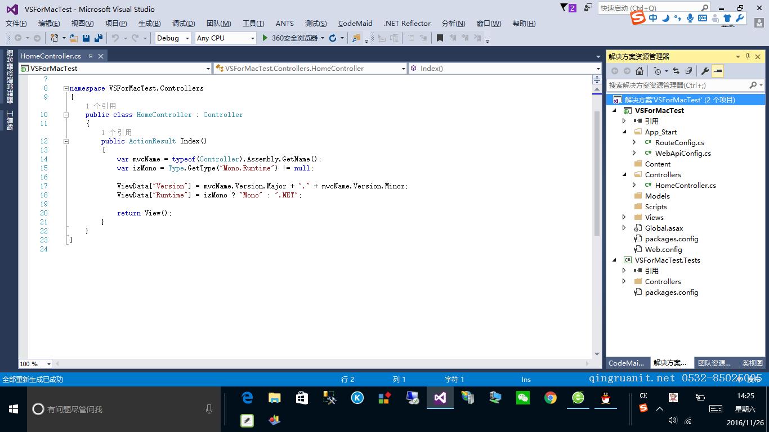
Task: Switch to the 团队资源 tab
Action: tap(714, 363)
